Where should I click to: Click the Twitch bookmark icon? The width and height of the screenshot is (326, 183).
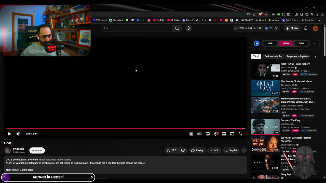[x=132, y=20]
